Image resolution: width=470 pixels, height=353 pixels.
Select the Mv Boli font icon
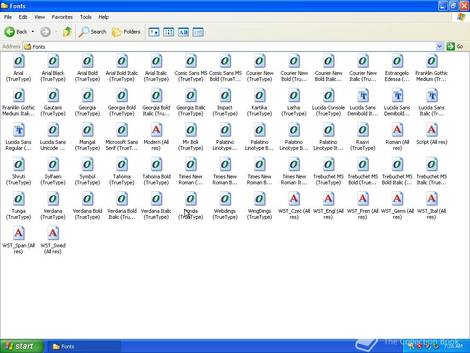190,130
